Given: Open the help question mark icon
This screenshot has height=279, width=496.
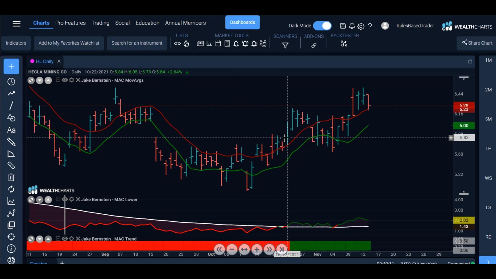Looking at the screenshot, I should (370, 26).
